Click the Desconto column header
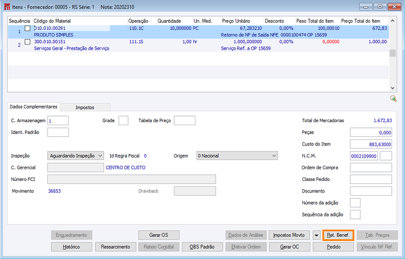Image resolution: width=405 pixels, height=259 pixels. pyautogui.click(x=279, y=21)
